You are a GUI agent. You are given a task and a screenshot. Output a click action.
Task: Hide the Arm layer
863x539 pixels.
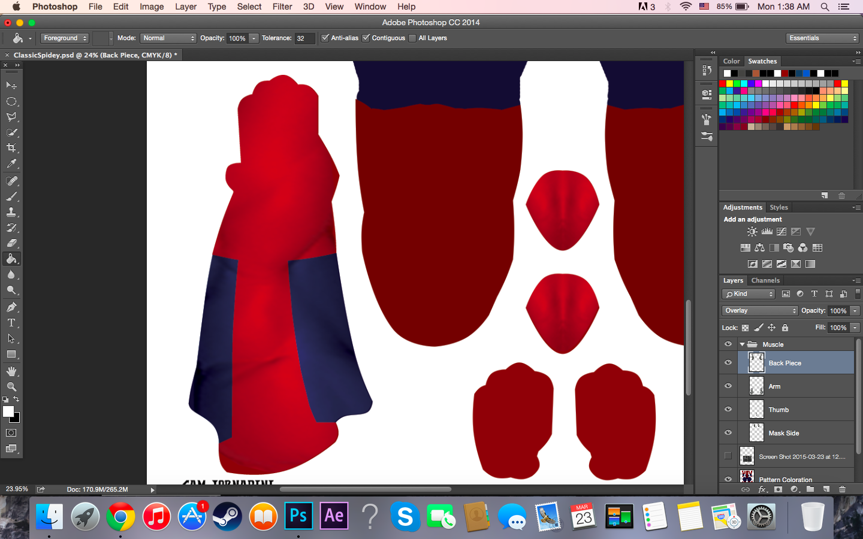click(x=728, y=386)
